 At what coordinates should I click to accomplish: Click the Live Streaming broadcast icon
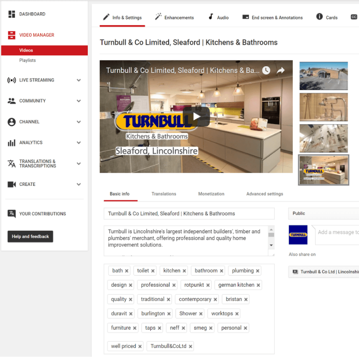point(12,80)
